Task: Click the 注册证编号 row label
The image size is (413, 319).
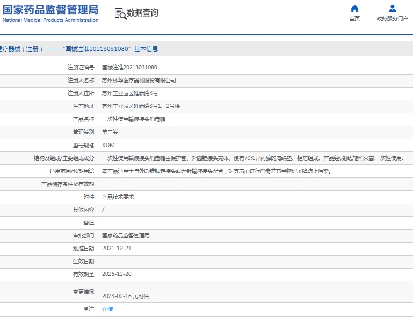Action: [81, 68]
